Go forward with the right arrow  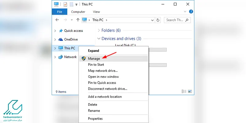click(x=65, y=20)
